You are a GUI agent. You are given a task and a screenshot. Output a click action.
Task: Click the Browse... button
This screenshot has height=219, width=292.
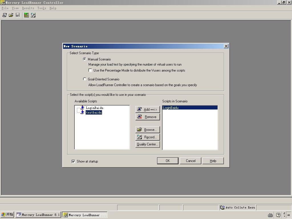click(x=148, y=130)
